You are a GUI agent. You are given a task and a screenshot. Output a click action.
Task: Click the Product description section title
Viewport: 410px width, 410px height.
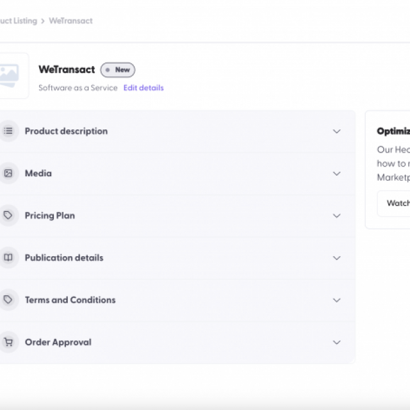tap(66, 131)
